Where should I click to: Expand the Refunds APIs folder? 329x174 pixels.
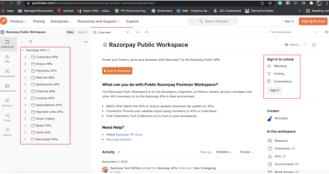click(25, 78)
